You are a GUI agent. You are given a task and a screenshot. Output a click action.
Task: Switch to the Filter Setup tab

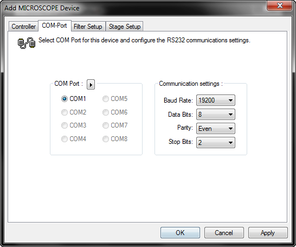(x=88, y=27)
